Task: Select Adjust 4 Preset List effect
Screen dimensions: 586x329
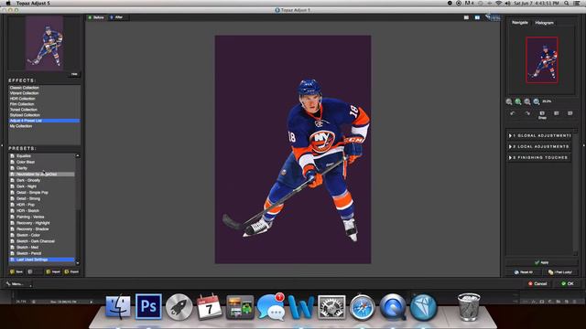Action: [x=44, y=121]
